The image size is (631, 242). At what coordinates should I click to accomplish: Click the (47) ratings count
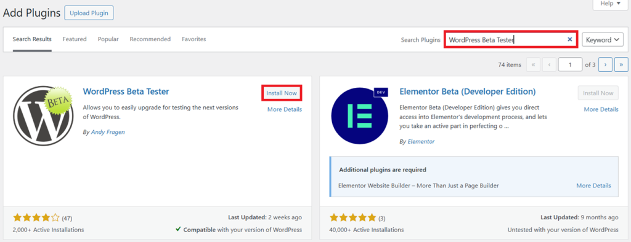click(x=67, y=219)
